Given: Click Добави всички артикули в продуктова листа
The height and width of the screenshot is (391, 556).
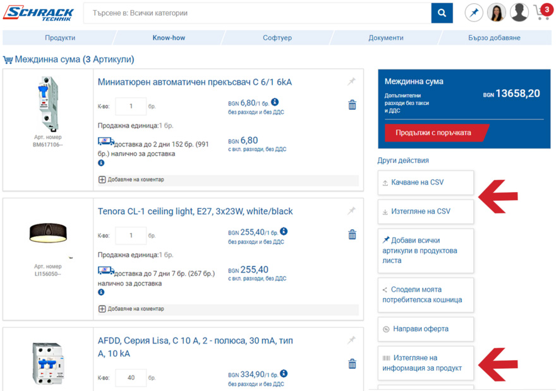Looking at the screenshot, I should [425, 251].
